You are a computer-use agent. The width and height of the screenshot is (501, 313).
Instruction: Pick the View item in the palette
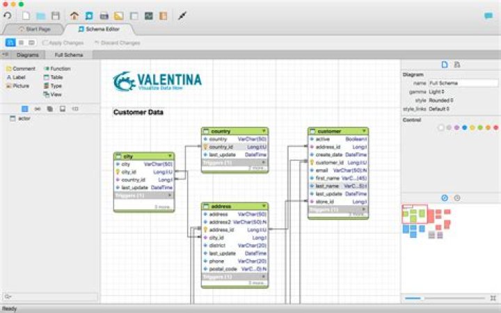(53, 95)
